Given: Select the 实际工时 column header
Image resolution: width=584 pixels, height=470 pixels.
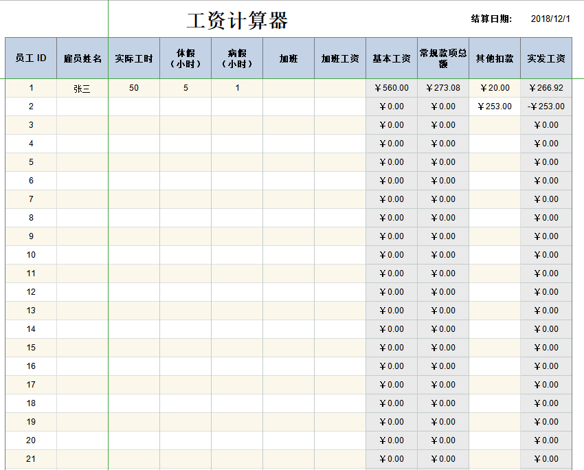Looking at the screenshot, I should [x=134, y=58].
